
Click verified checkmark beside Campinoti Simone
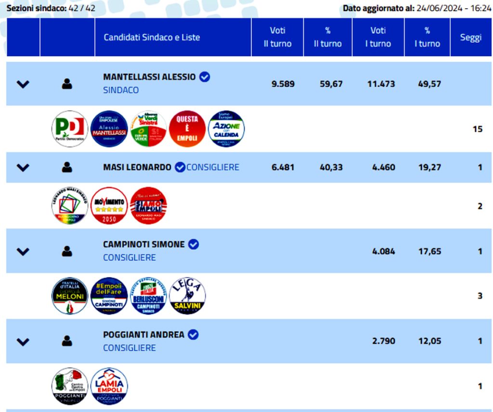point(194,244)
